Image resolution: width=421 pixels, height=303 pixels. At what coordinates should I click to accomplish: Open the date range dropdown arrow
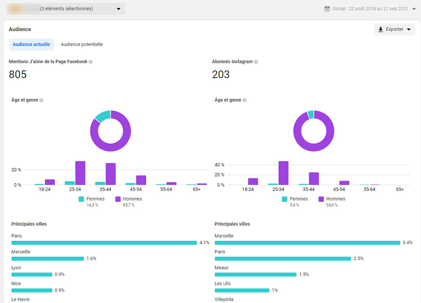414,8
